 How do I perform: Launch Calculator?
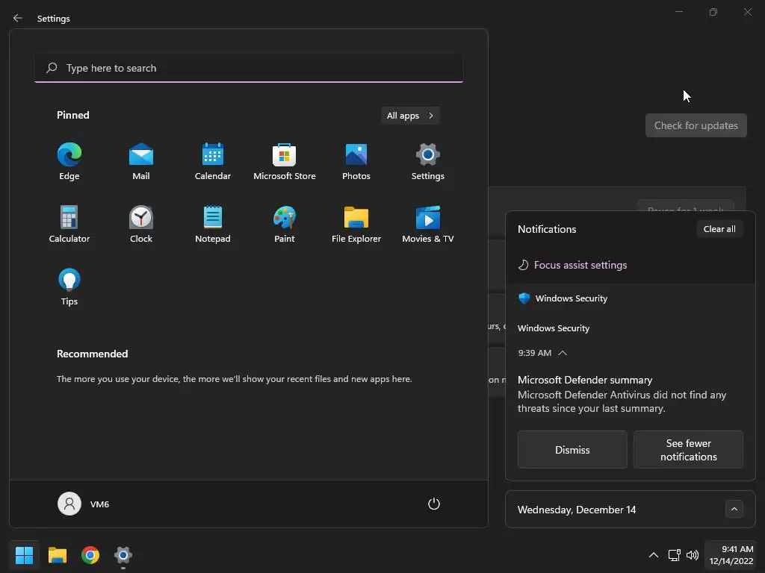point(69,224)
